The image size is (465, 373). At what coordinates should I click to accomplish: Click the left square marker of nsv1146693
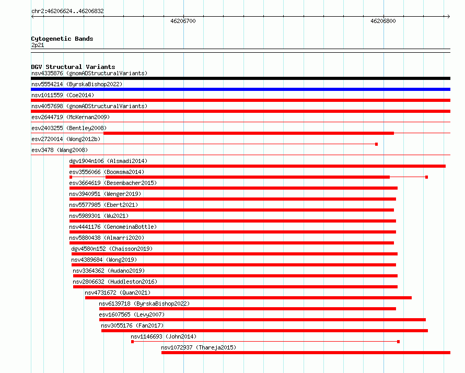pyautogui.click(x=133, y=342)
